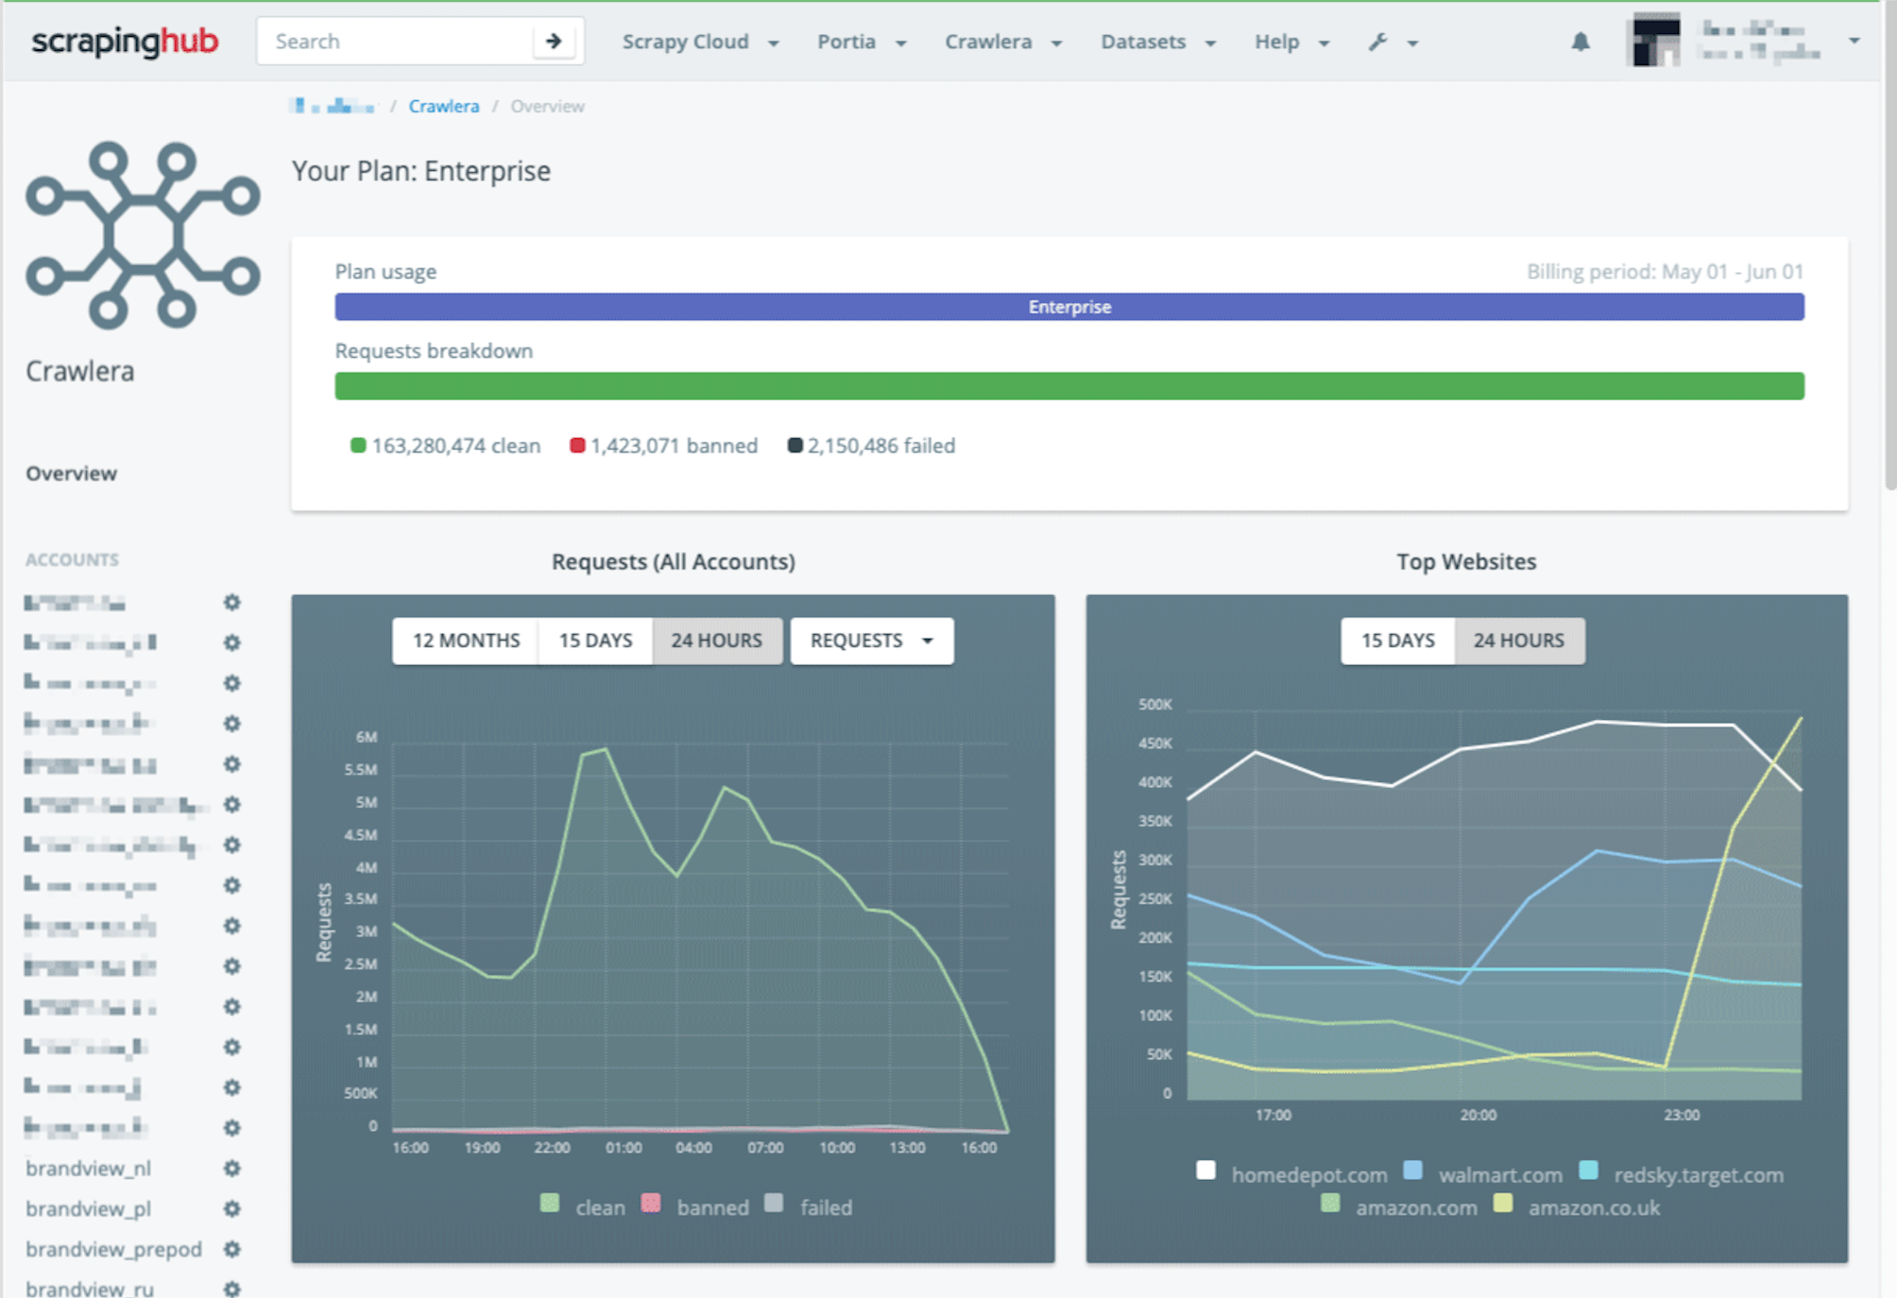Open the Scrapy Cloud menu
Image resolution: width=1897 pixels, height=1298 pixels.
tap(700, 42)
